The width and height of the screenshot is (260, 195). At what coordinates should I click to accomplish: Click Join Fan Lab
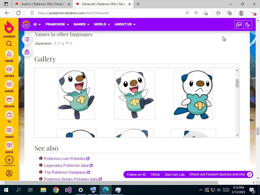(x=175, y=174)
